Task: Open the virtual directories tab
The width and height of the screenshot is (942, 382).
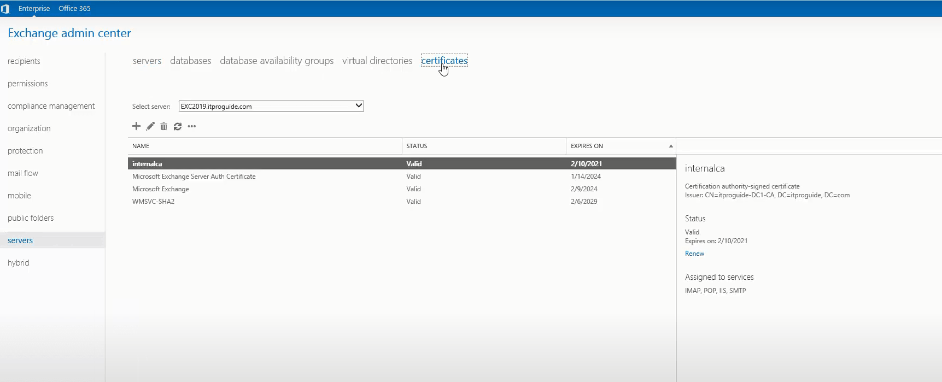Action: click(x=377, y=61)
